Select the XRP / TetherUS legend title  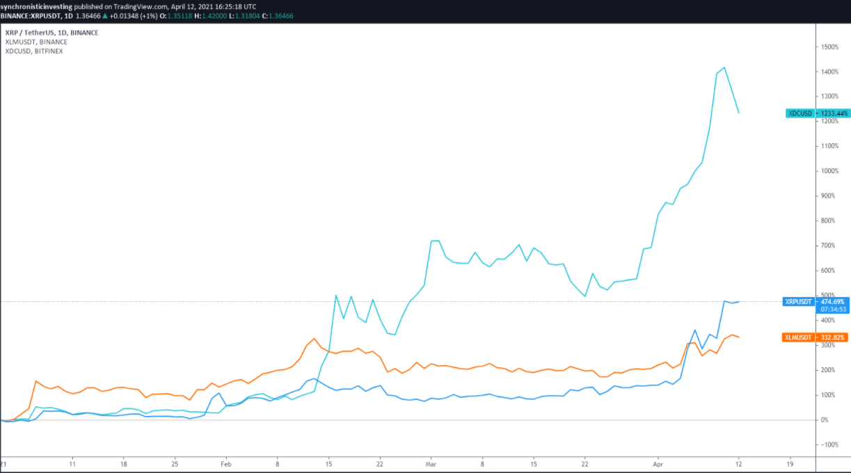point(51,33)
